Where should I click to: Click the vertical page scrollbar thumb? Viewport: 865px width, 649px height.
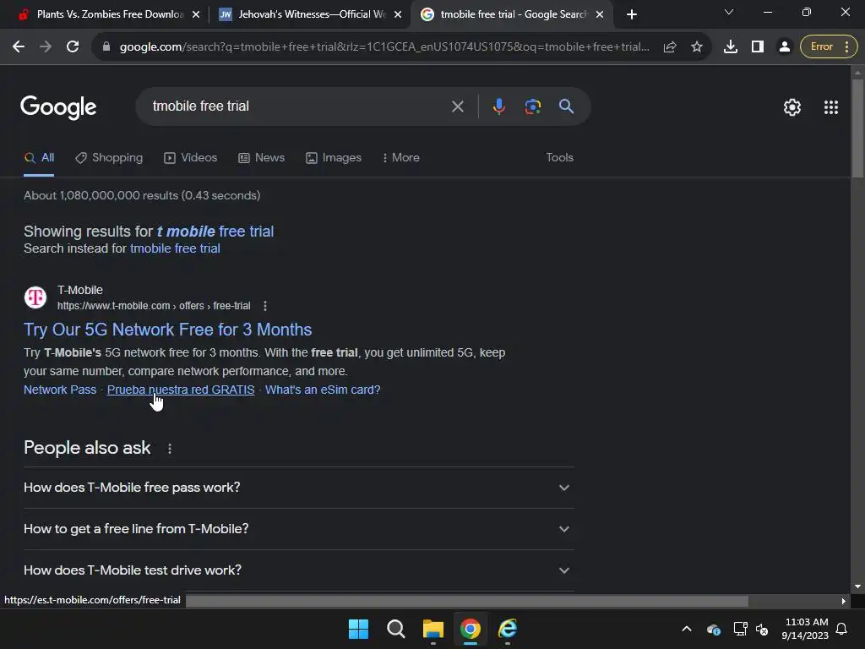point(857,129)
